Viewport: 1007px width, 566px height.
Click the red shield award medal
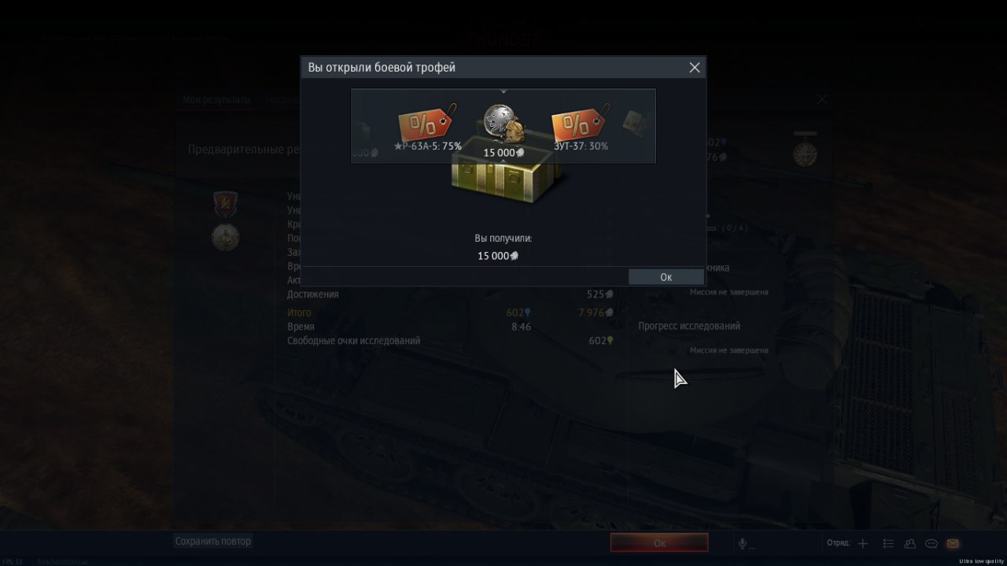[225, 203]
